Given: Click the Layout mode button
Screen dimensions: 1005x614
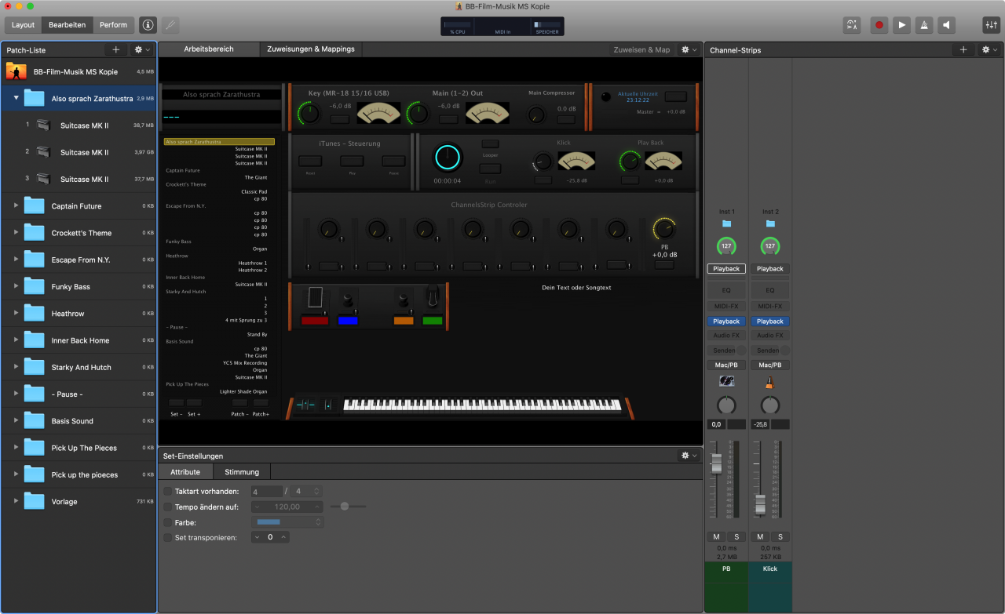Looking at the screenshot, I should click(x=23, y=25).
